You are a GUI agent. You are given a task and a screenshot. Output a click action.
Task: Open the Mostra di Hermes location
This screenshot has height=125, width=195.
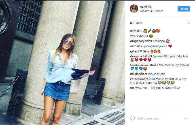152,11
